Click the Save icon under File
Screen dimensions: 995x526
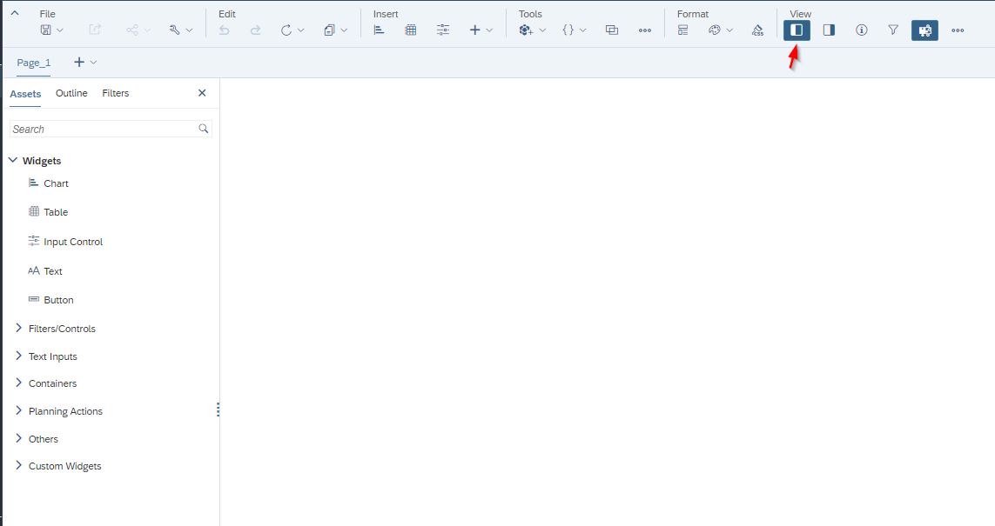pos(45,30)
